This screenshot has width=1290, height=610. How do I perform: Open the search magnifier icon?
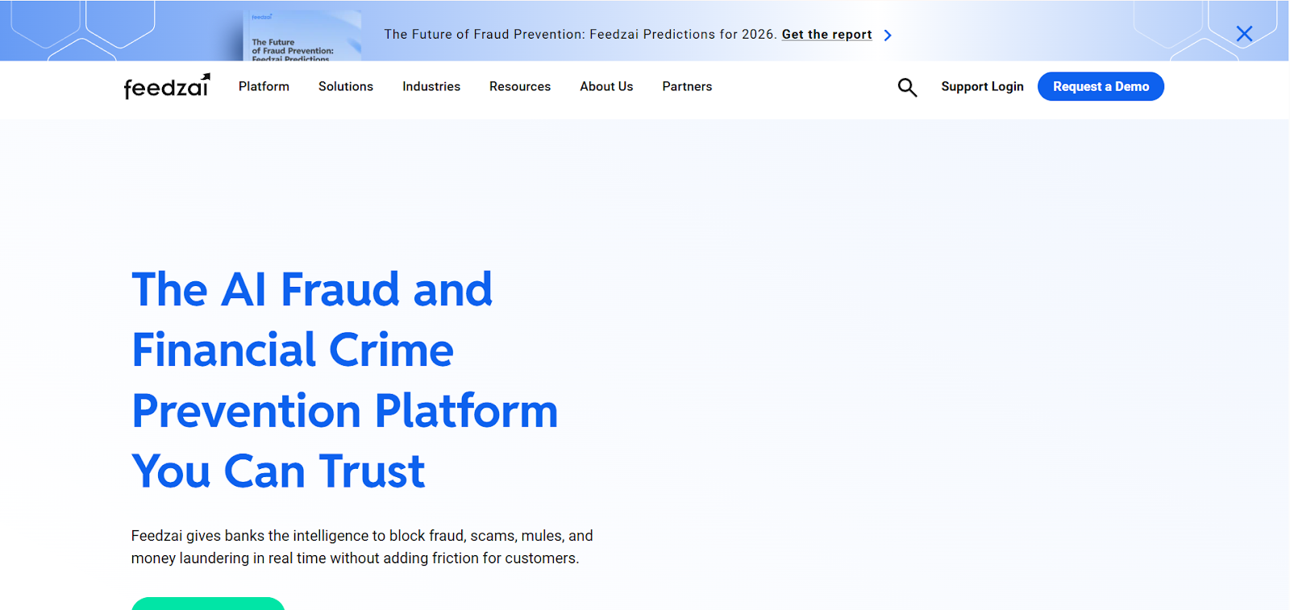(x=907, y=87)
